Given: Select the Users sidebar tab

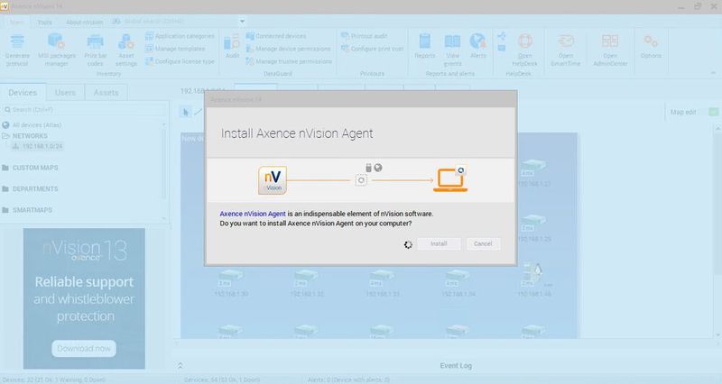Looking at the screenshot, I should coord(65,93).
